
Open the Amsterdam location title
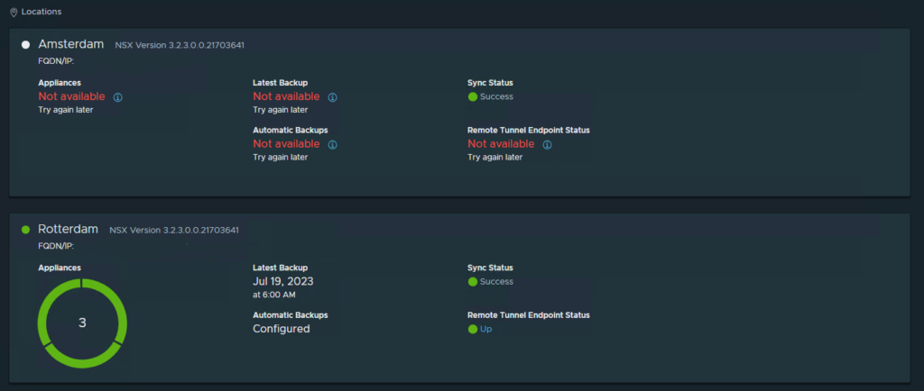pyautogui.click(x=70, y=44)
